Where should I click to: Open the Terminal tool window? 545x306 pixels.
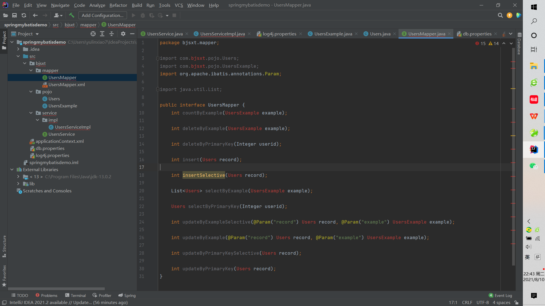76,295
